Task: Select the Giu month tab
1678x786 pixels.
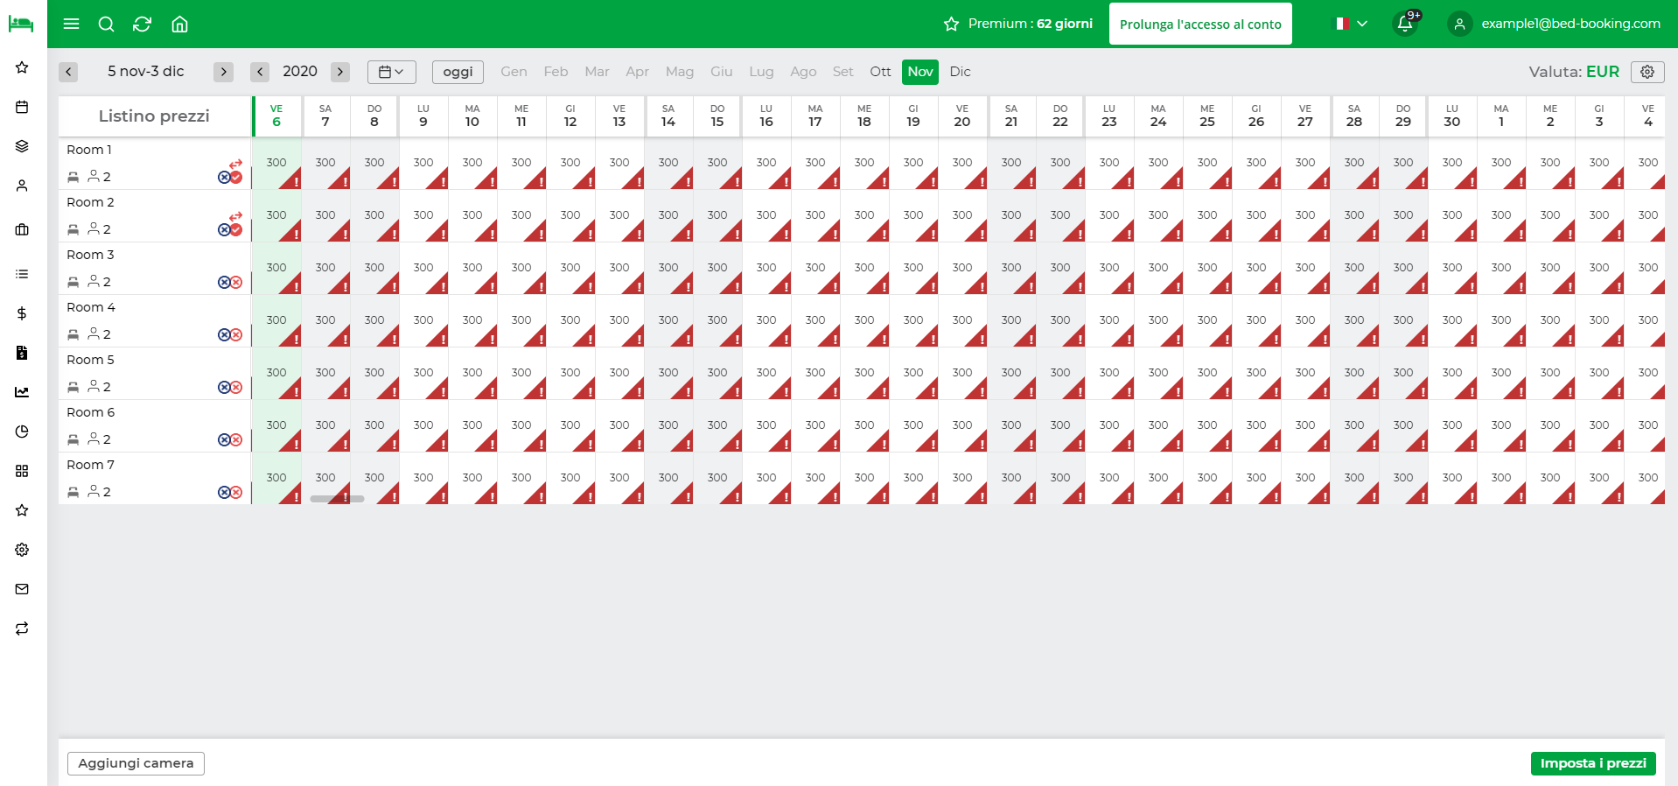Action: (722, 72)
